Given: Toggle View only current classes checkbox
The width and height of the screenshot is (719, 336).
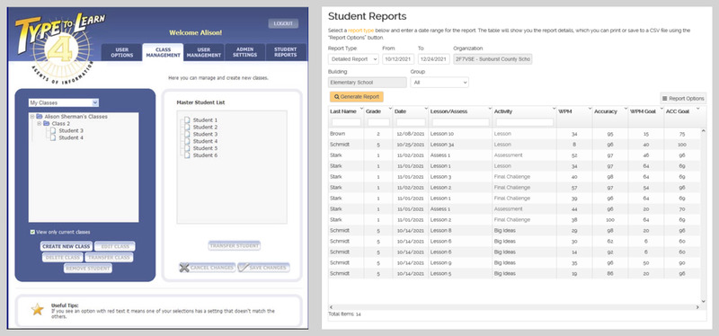Looking at the screenshot, I should (32, 232).
